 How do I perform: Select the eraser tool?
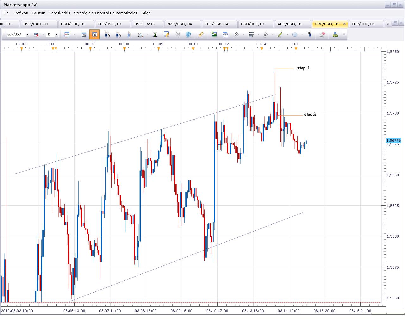tap(322, 34)
